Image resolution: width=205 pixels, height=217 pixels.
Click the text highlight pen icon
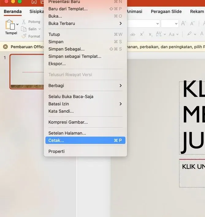[189, 34]
